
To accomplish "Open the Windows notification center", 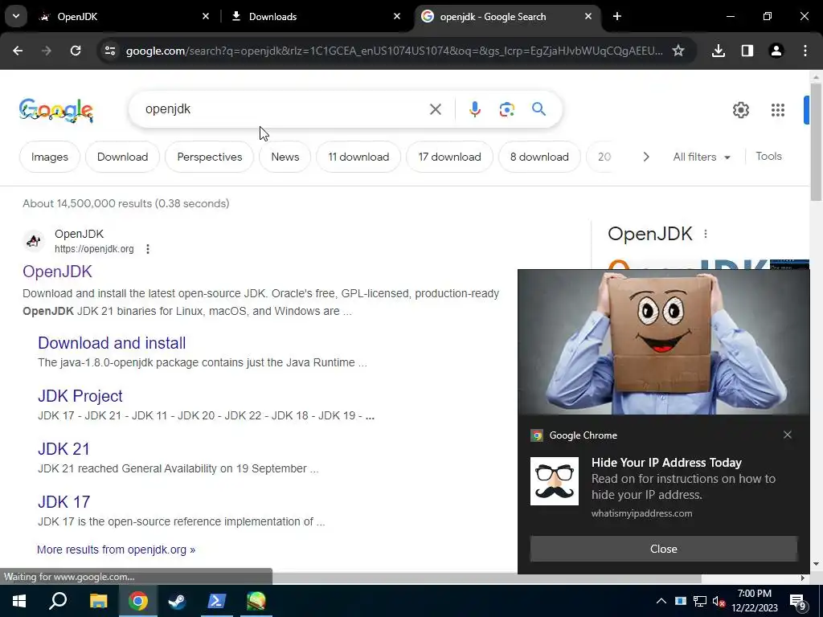I will 798,601.
